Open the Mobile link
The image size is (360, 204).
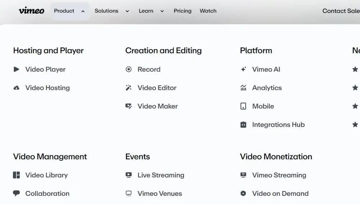click(263, 106)
